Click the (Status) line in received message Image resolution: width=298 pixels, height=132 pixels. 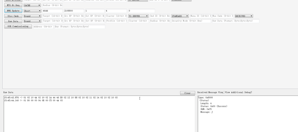(x=204, y=100)
